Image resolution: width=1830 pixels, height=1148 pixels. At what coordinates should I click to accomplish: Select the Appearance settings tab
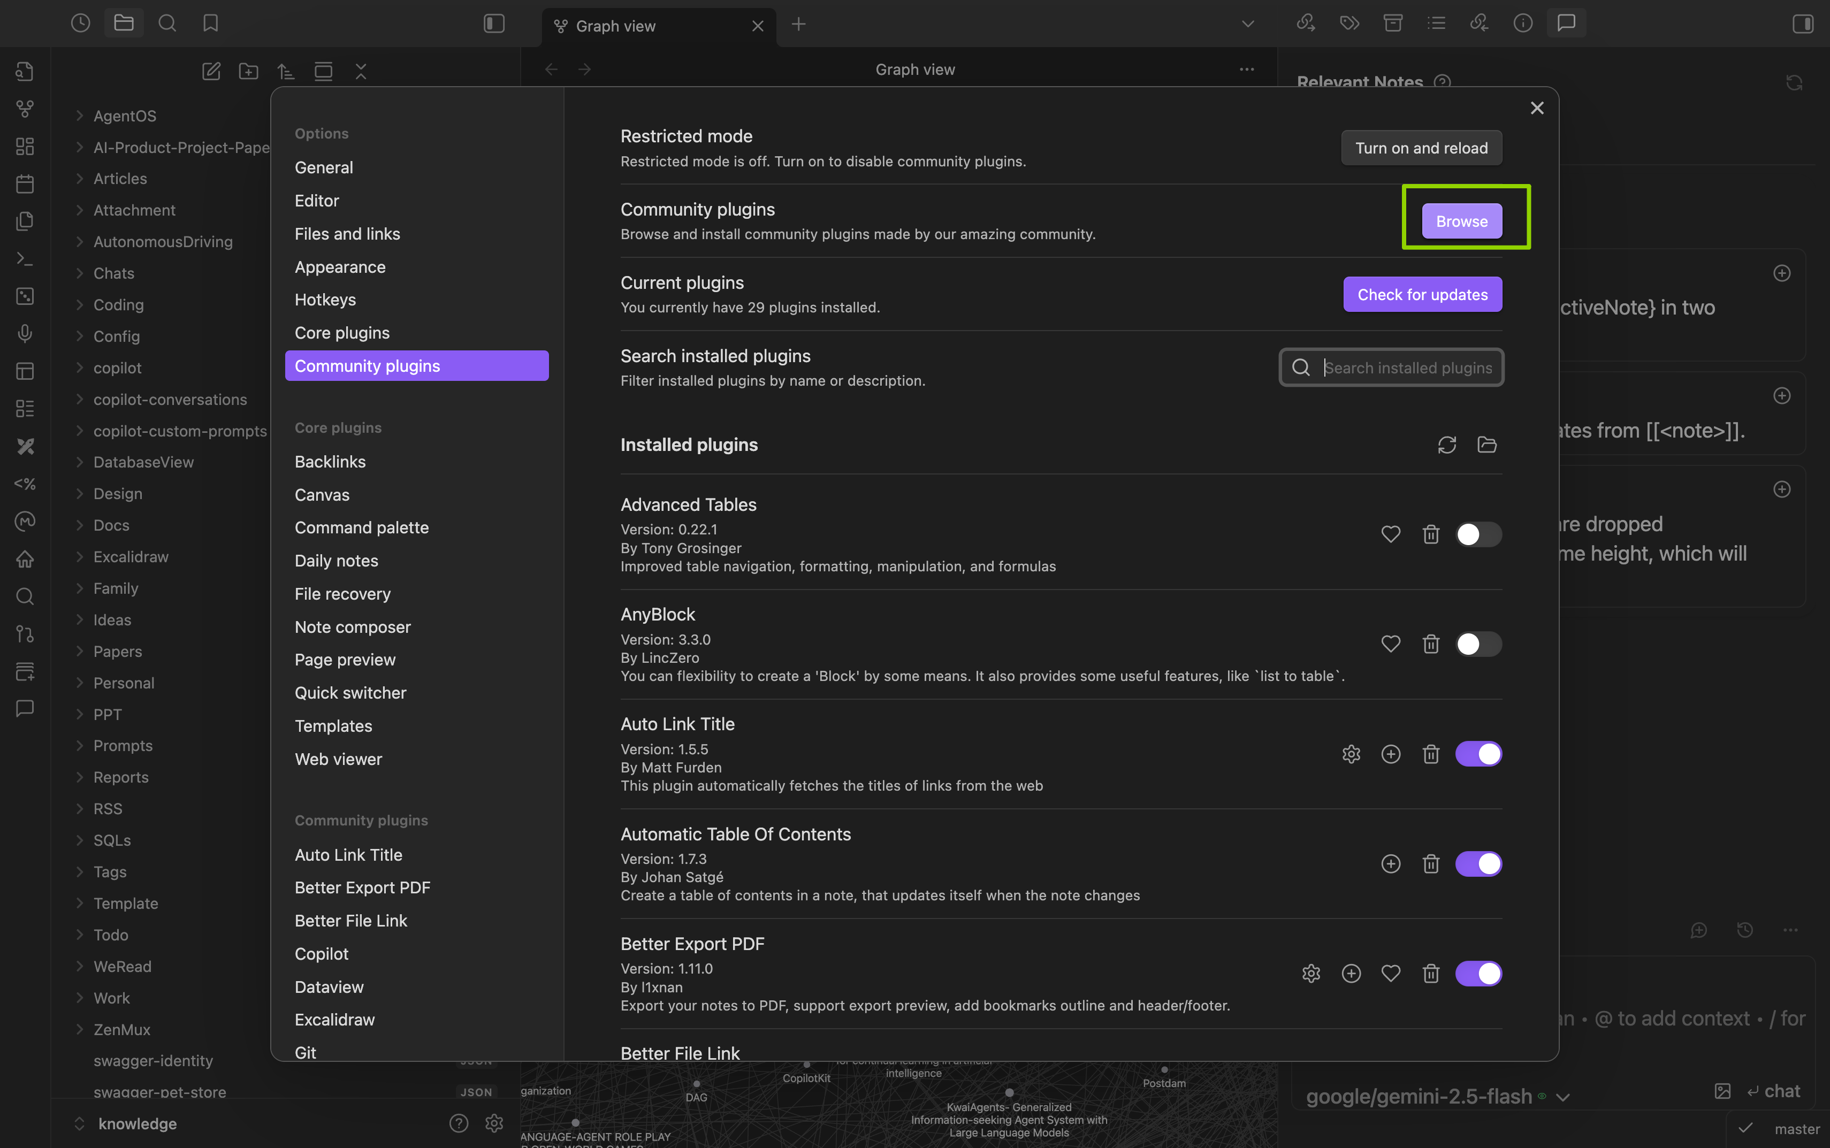[x=417, y=267]
